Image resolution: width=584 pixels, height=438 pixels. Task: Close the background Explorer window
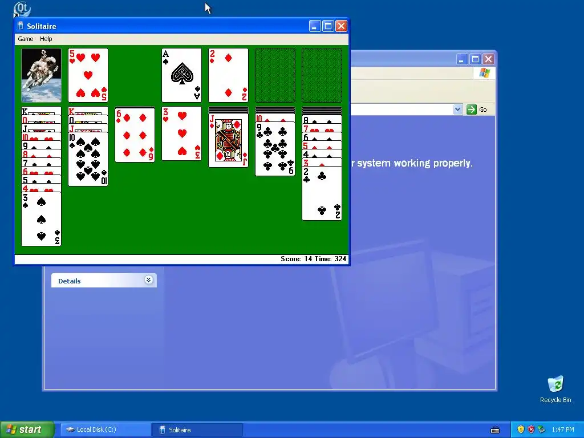[488, 59]
